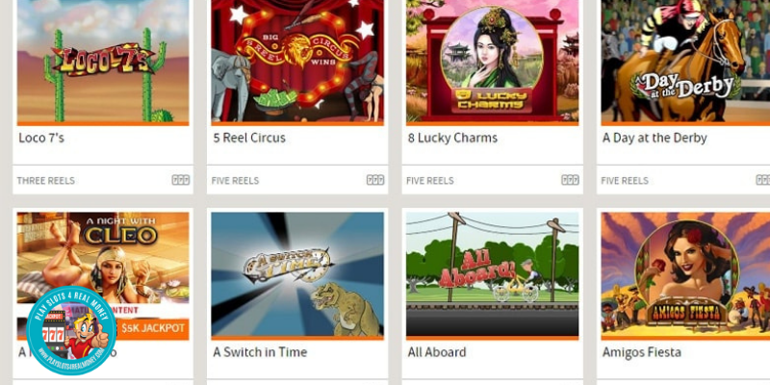Click the slot reels icon on 8 Lucky Charms card
This screenshot has height=385, width=770.
click(x=570, y=180)
